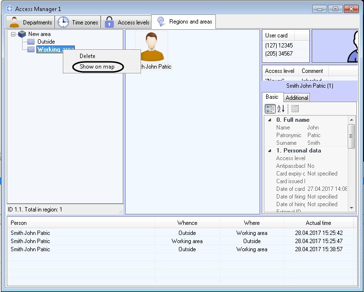Collapse the '1. Personal data' property group
This screenshot has height=292, width=364.
click(x=269, y=151)
